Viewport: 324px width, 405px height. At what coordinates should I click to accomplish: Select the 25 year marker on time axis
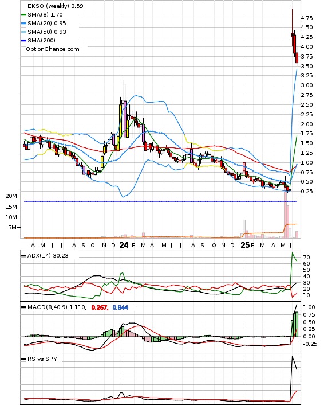245,245
